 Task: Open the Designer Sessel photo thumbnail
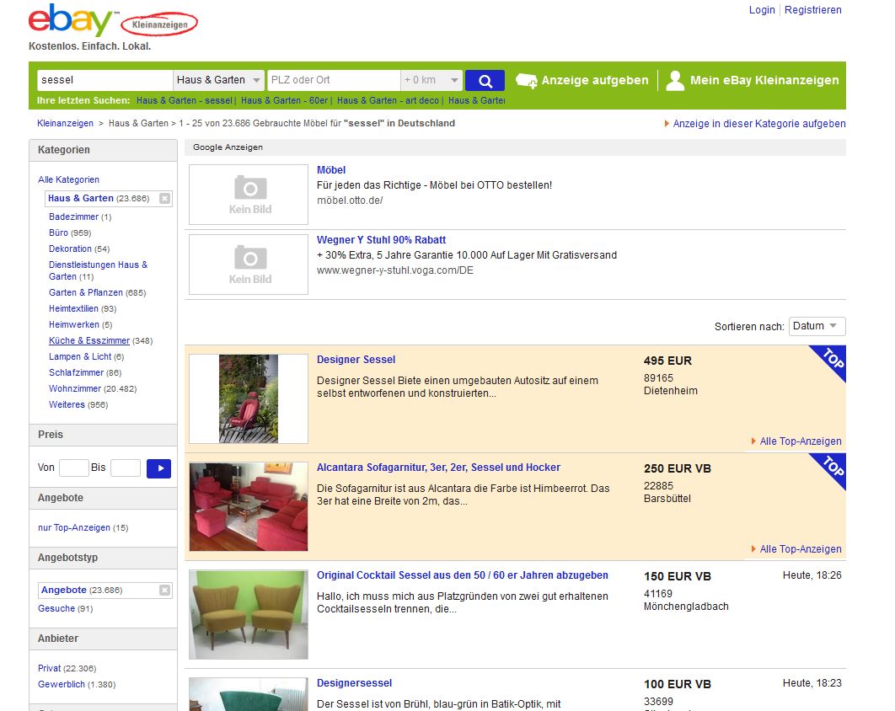tap(249, 398)
